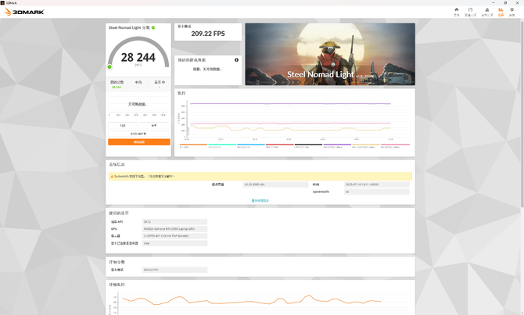Expand the show details link in system info
Image resolution: width=524 pixels, height=315 pixels.
(x=260, y=200)
